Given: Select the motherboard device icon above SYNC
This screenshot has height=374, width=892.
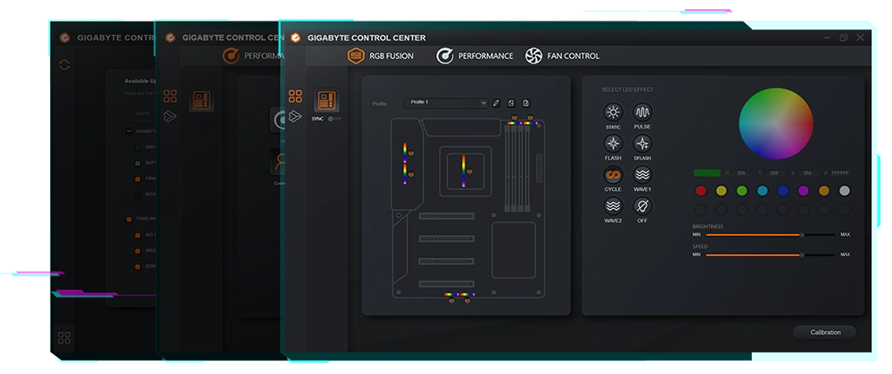Looking at the screenshot, I should 327,101.
